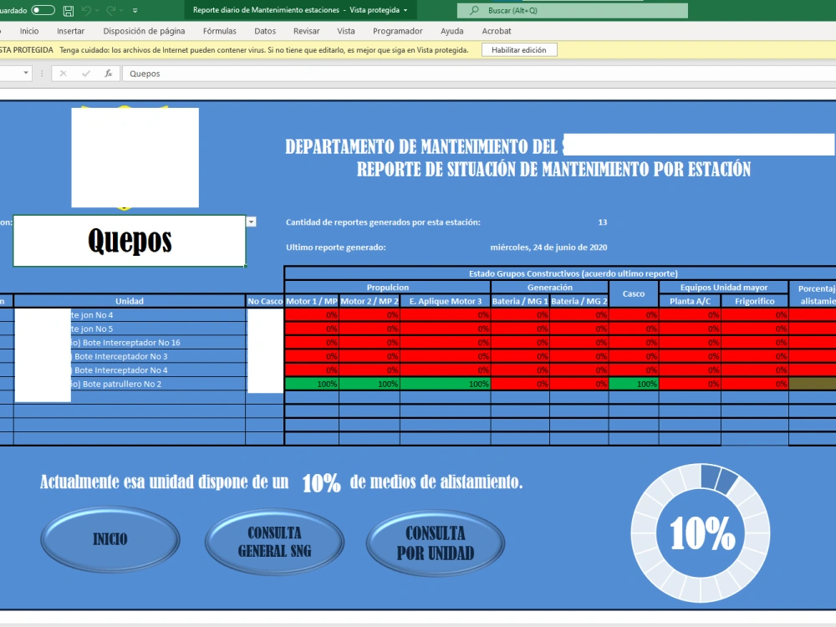Image resolution: width=836 pixels, height=627 pixels.
Task: Switch to Disposición de página tab
Action: [144, 31]
